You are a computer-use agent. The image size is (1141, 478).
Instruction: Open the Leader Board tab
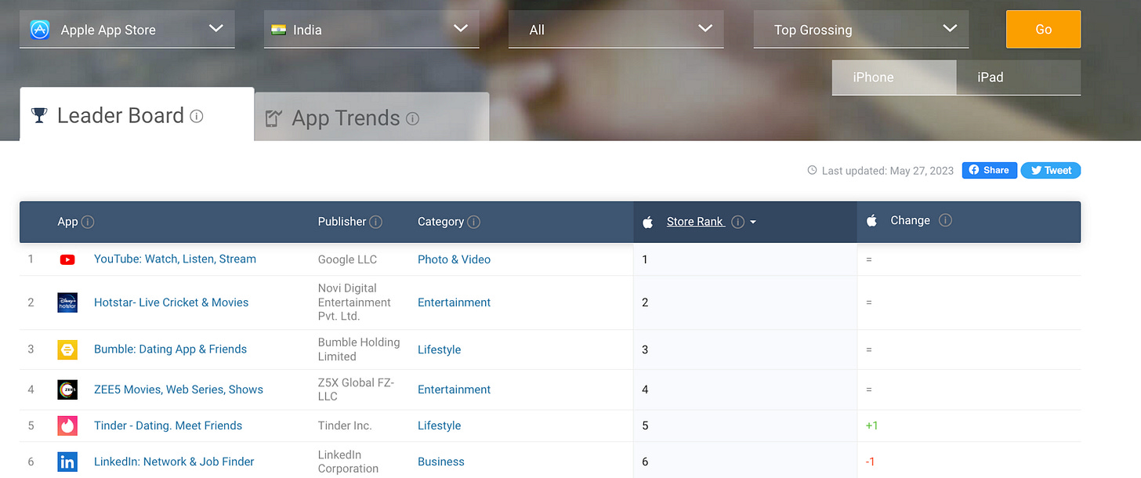[x=137, y=114]
